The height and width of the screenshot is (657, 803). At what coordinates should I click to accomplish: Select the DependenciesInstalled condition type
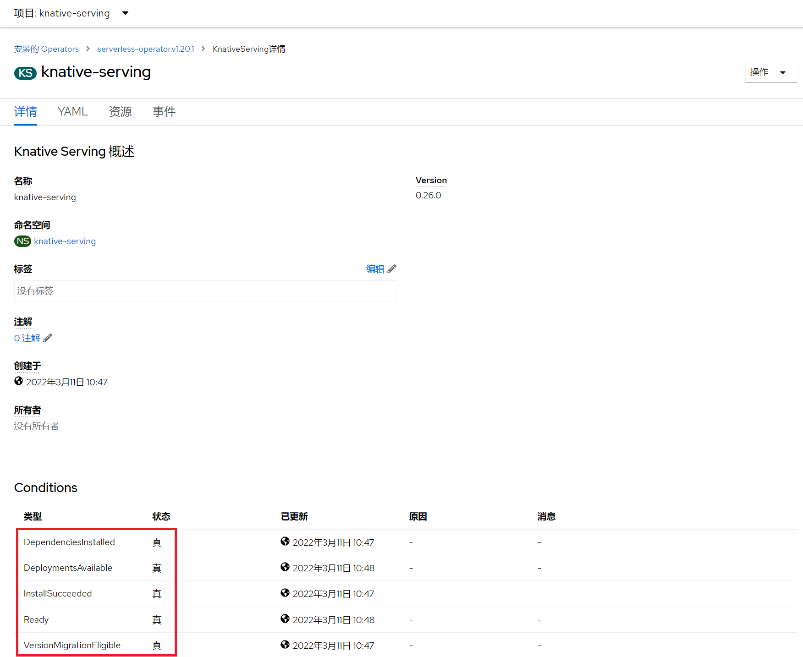[x=69, y=542]
